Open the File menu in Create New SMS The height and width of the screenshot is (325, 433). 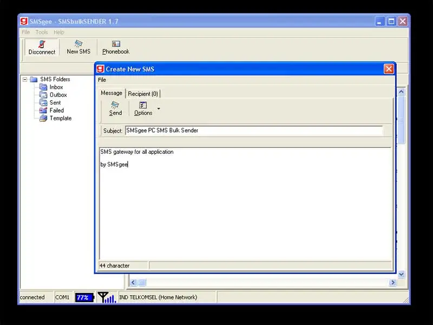click(x=103, y=80)
